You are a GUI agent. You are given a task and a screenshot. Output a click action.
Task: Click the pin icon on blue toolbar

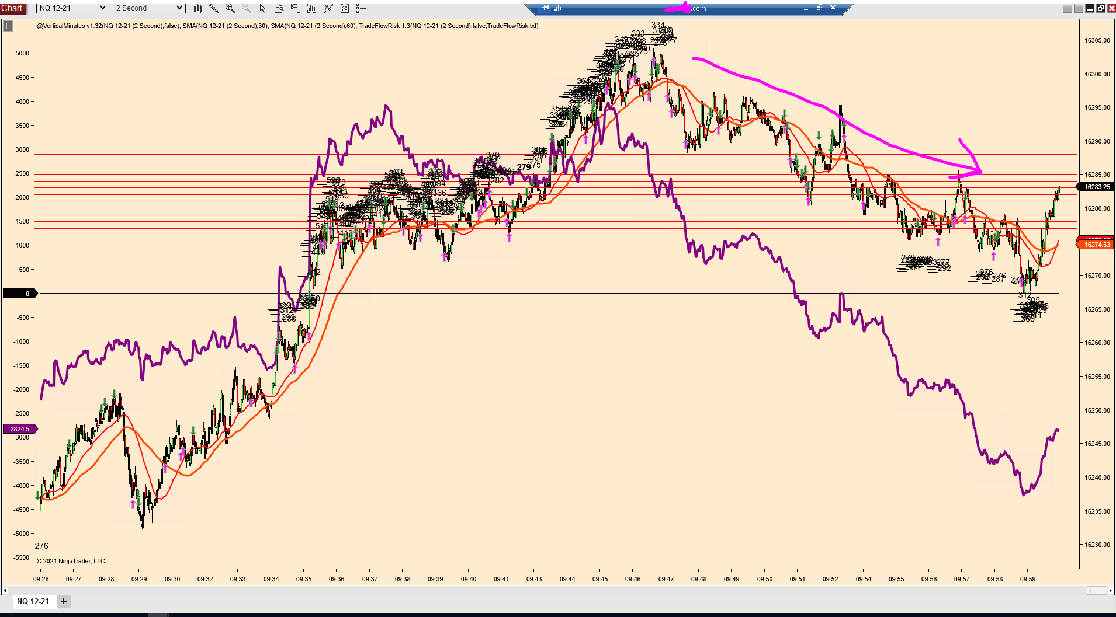click(x=545, y=8)
